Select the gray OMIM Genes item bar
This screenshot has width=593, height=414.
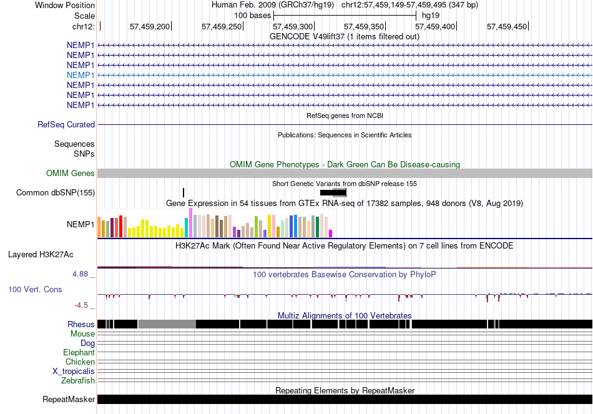pyautogui.click(x=345, y=174)
